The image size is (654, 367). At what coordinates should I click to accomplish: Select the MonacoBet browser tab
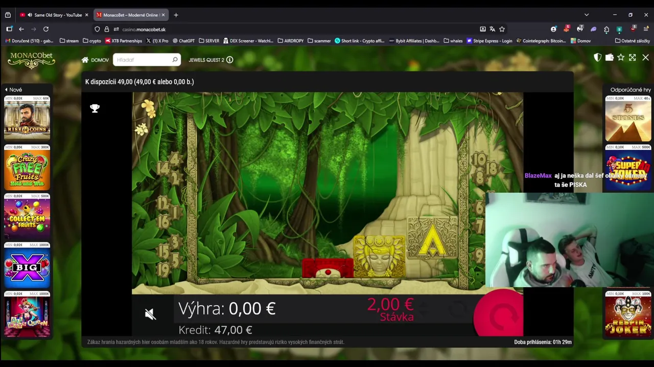coord(131,15)
